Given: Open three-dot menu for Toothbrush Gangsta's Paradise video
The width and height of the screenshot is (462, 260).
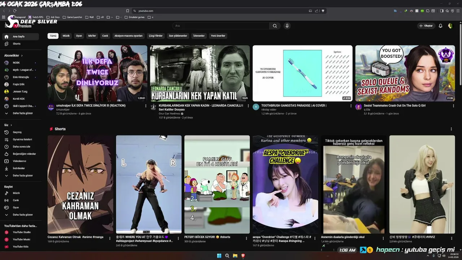Looking at the screenshot, I should (351, 106).
